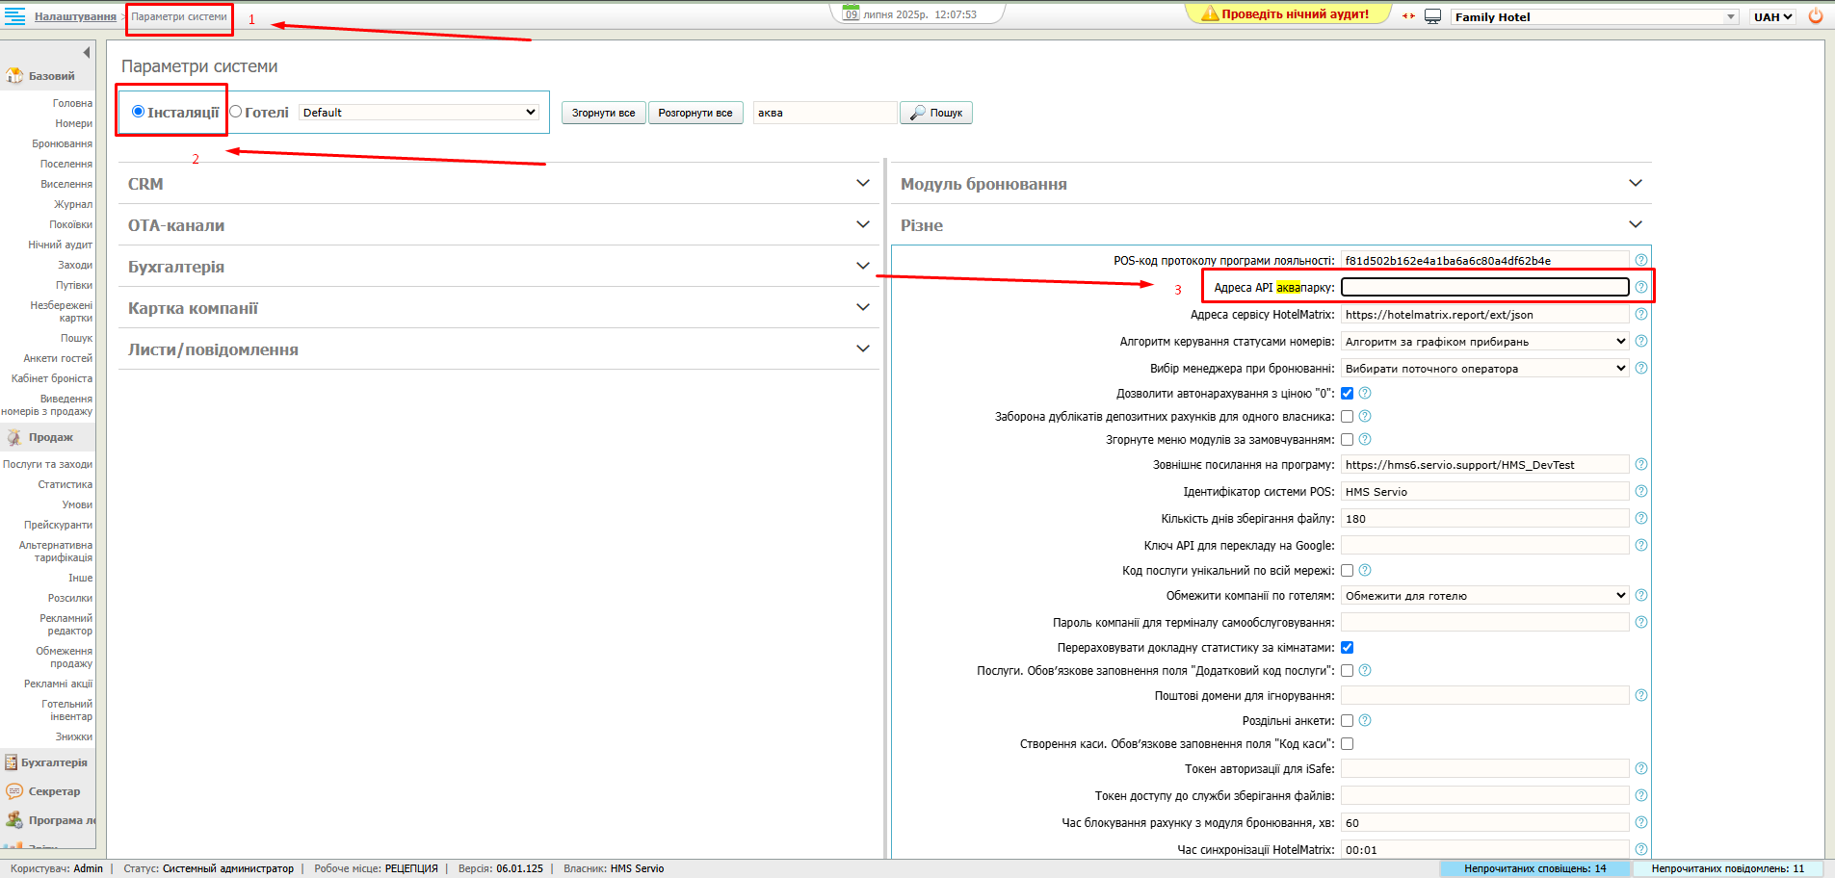
Task: Open the UAH currency dropdown
Action: (1772, 16)
